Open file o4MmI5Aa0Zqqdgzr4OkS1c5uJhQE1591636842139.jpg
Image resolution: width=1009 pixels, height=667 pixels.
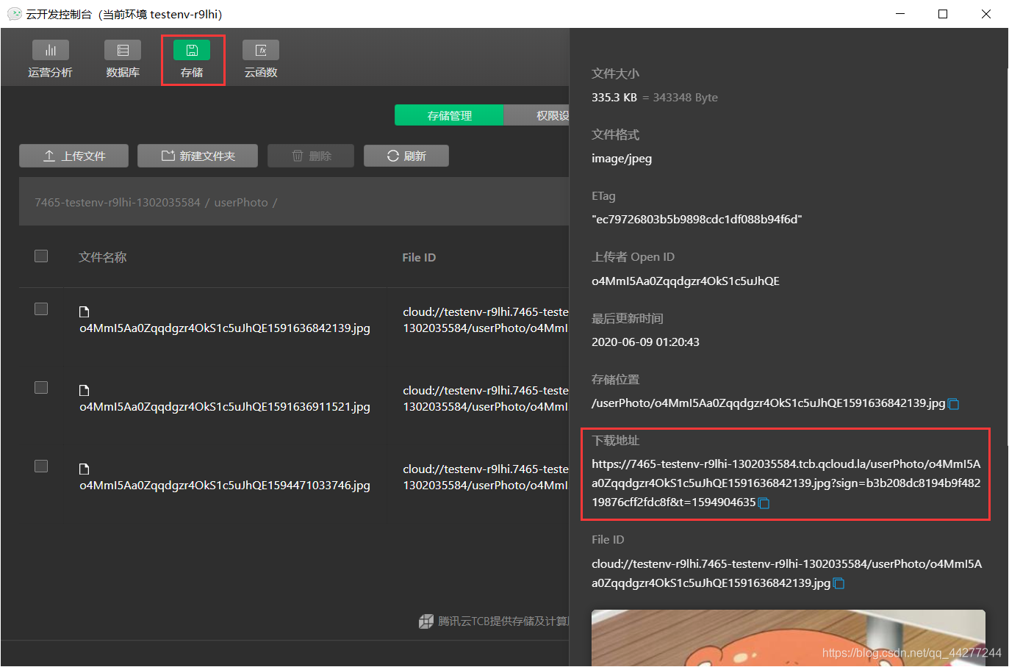click(x=225, y=328)
